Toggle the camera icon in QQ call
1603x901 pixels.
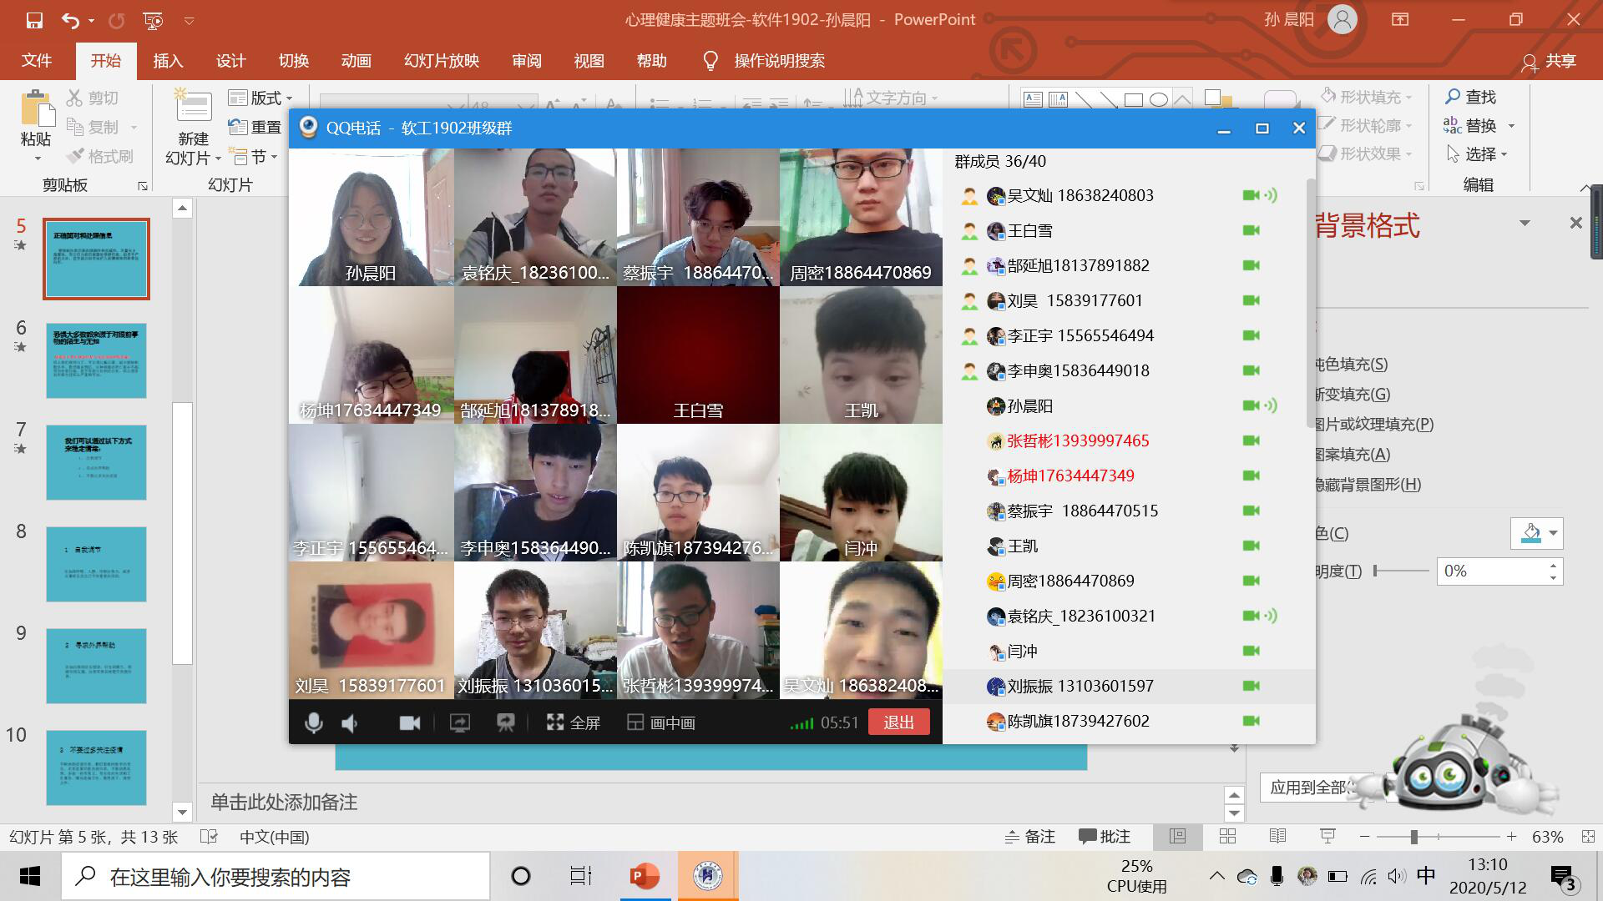[x=410, y=722]
